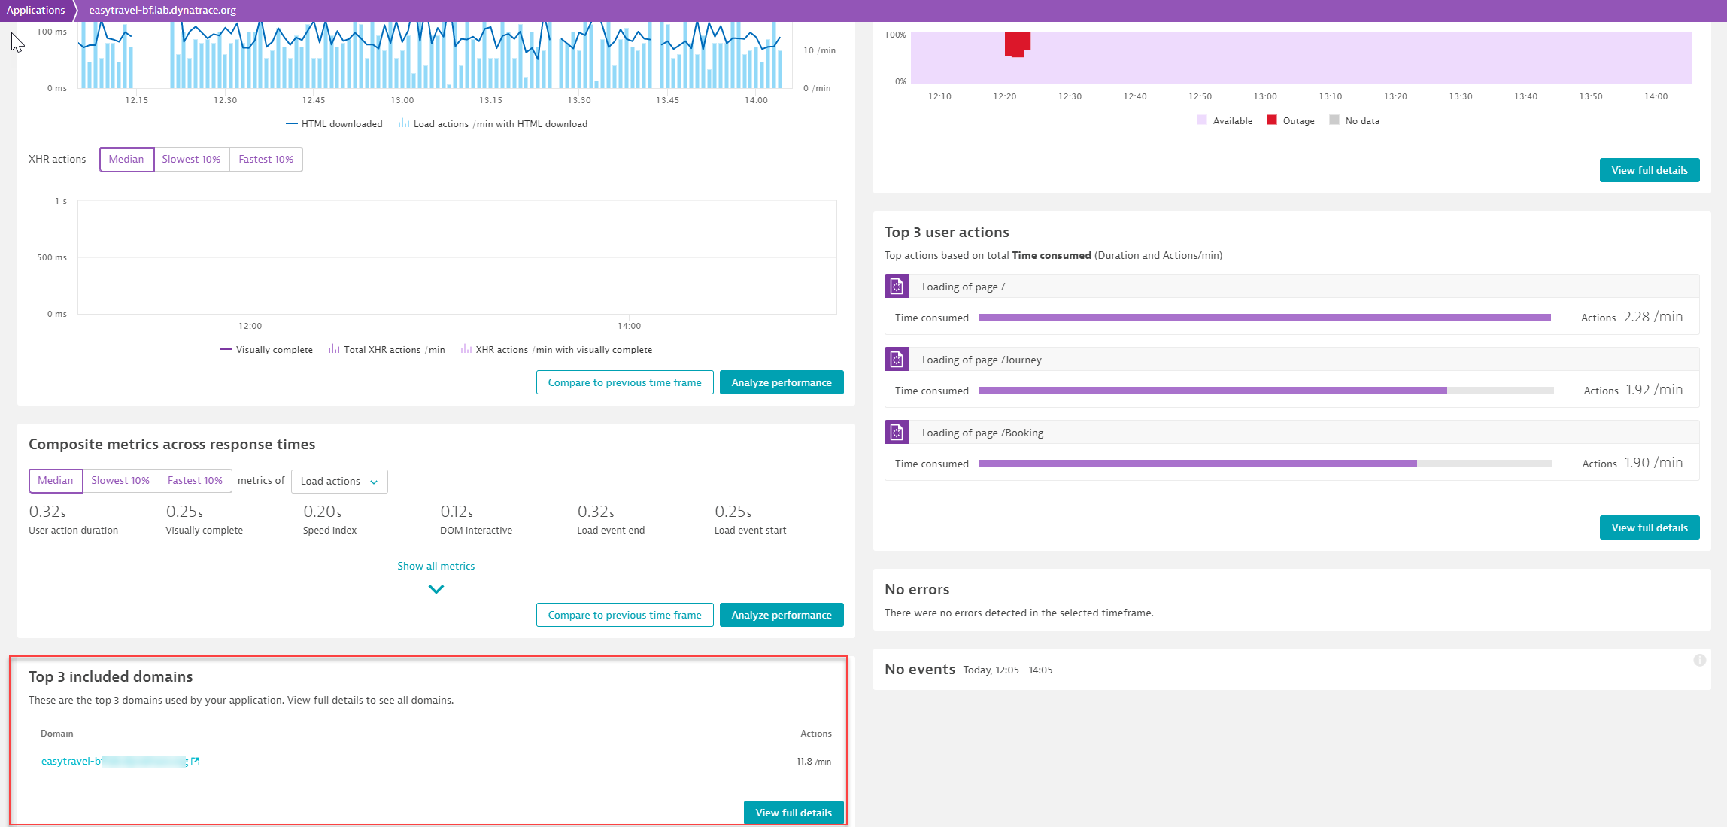
Task: Click Analyze performance under XHR chart
Action: 782,382
